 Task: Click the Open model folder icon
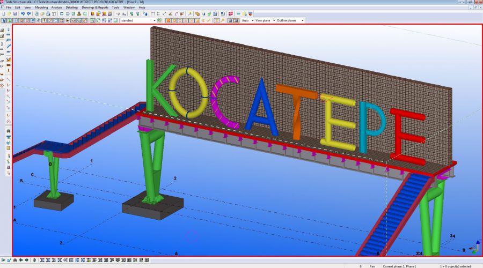pyautogui.click(x=9, y=14)
